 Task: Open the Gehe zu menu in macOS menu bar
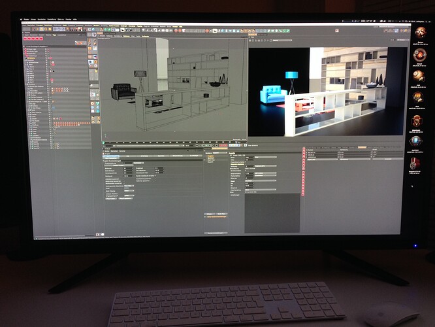point(61,20)
